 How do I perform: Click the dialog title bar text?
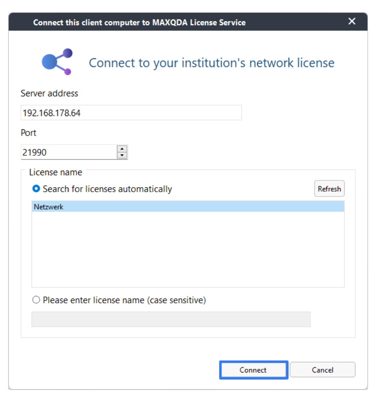click(139, 23)
